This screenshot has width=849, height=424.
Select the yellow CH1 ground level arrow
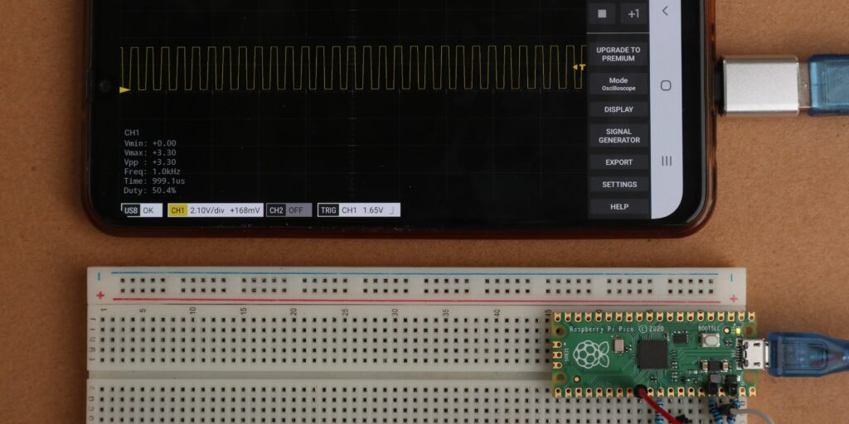coord(124,89)
